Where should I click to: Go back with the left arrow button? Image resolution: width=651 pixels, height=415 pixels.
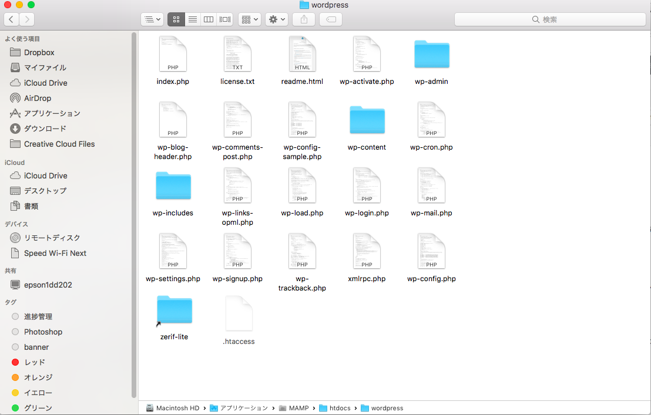coord(11,19)
